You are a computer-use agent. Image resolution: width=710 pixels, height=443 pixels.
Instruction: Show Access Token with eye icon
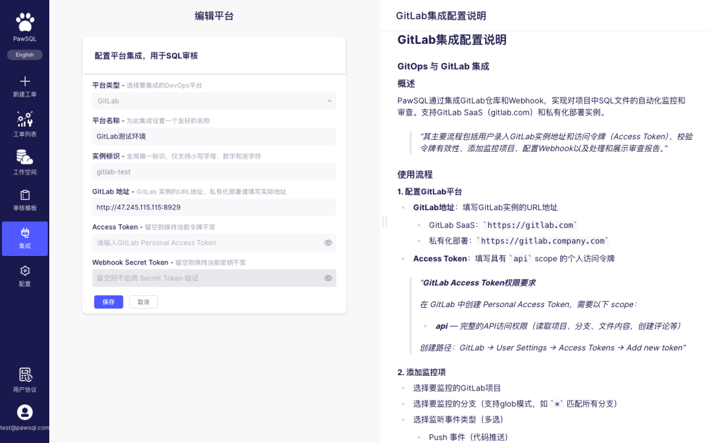(x=328, y=243)
